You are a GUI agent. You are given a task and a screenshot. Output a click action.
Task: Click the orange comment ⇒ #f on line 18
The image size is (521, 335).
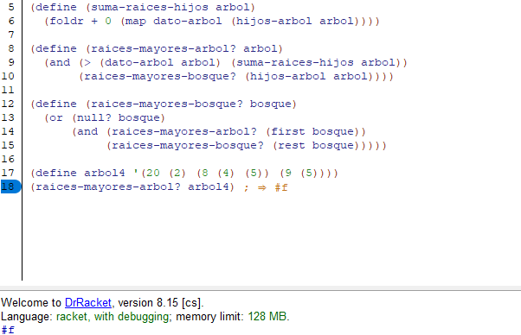click(x=266, y=187)
